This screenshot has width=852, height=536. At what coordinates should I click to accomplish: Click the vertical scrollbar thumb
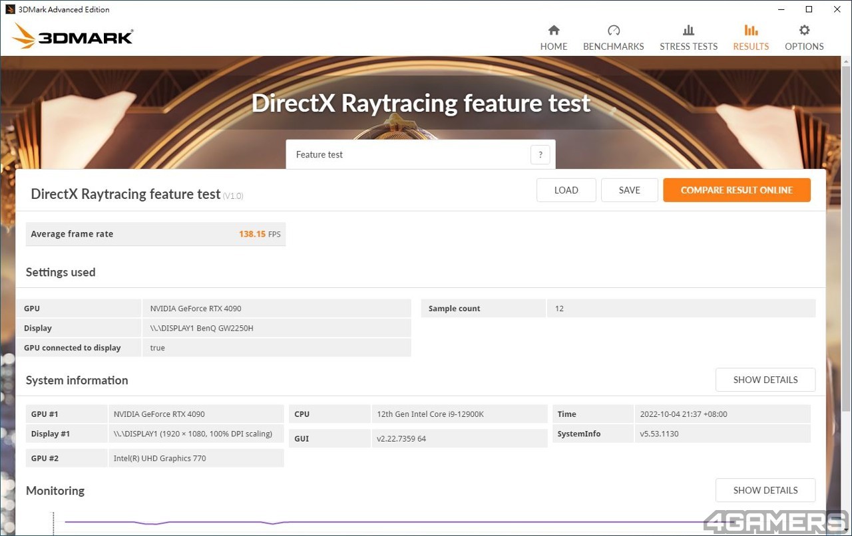click(846, 239)
